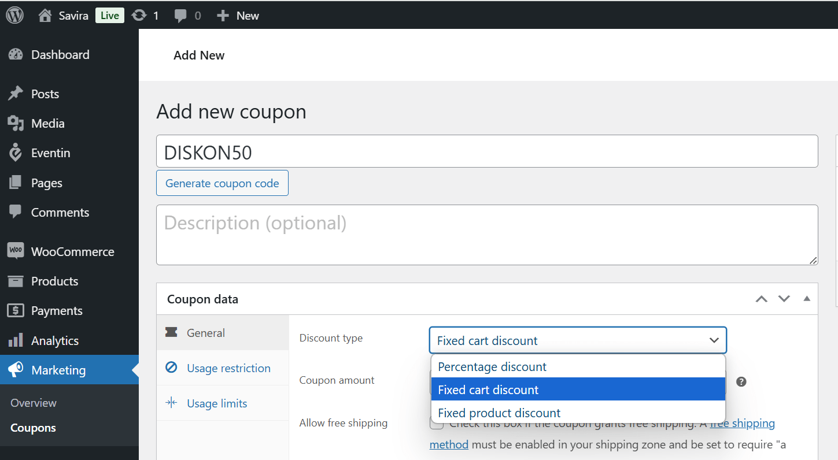Click the WordPress logo icon
Screen dimensions: 838x460
click(14, 15)
